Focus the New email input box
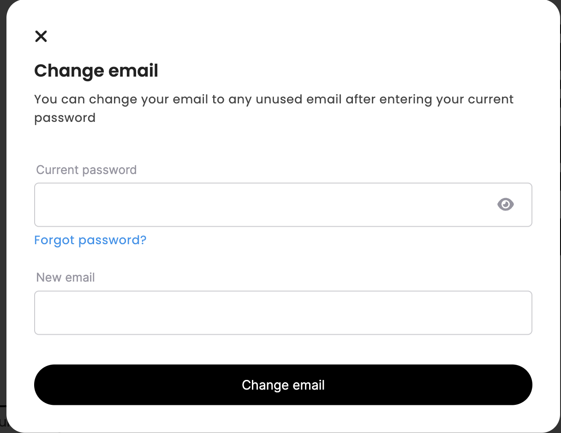The width and height of the screenshot is (561, 433). (x=283, y=313)
